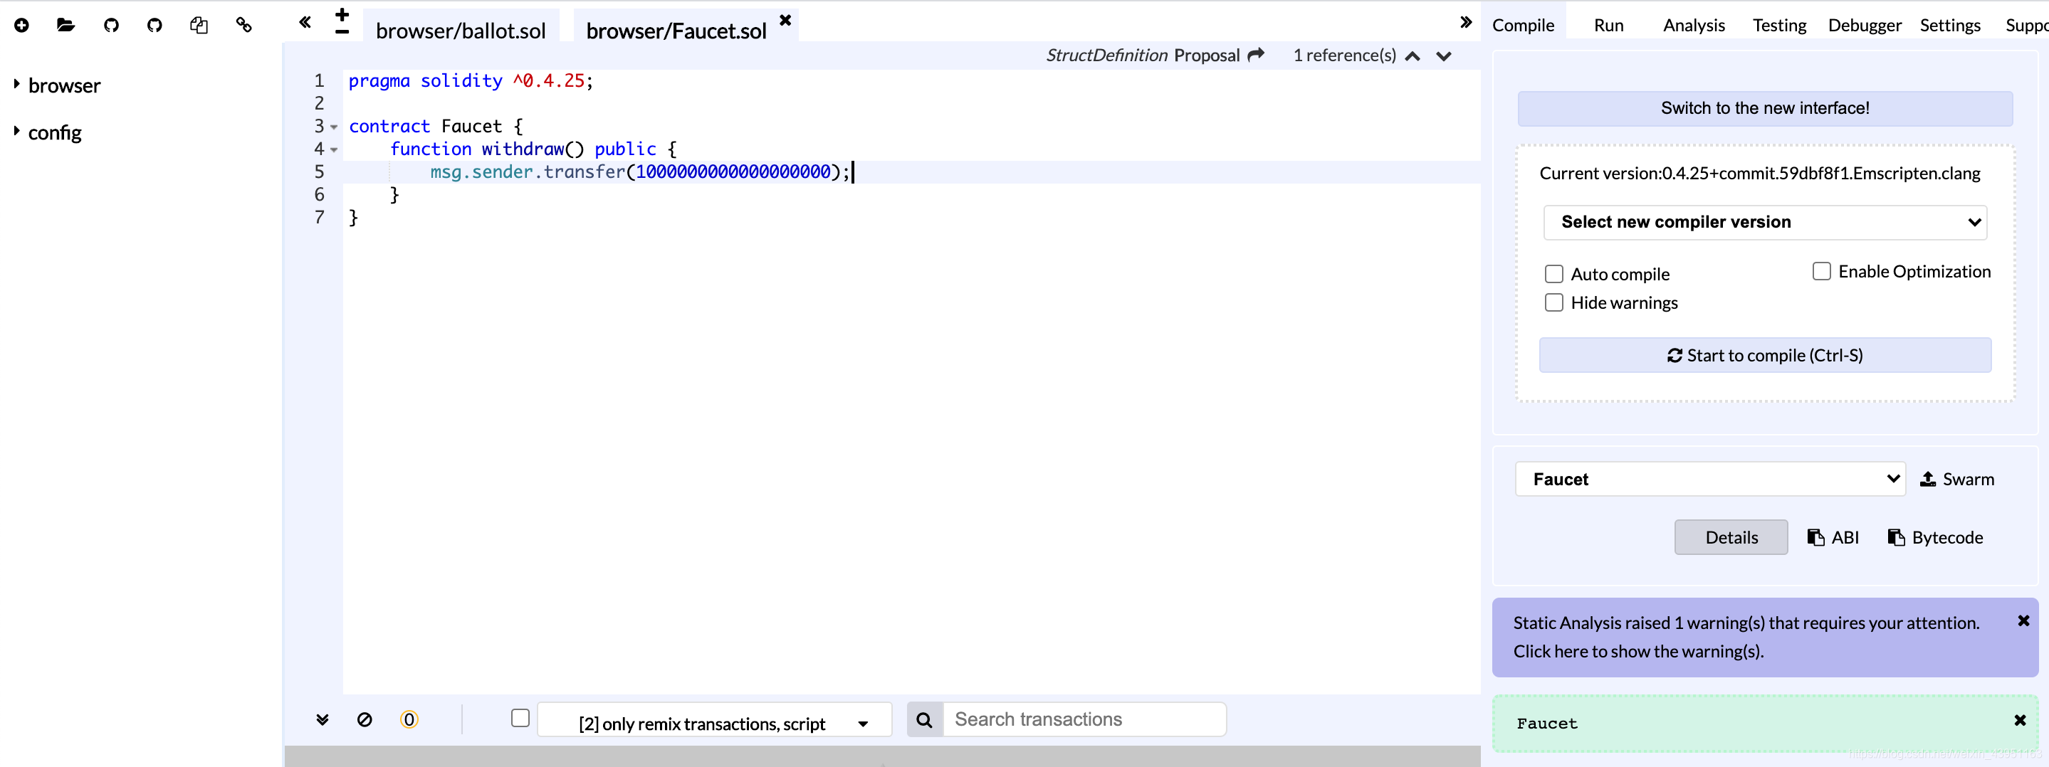Click the link-to-localhost chain icon

pos(244,26)
